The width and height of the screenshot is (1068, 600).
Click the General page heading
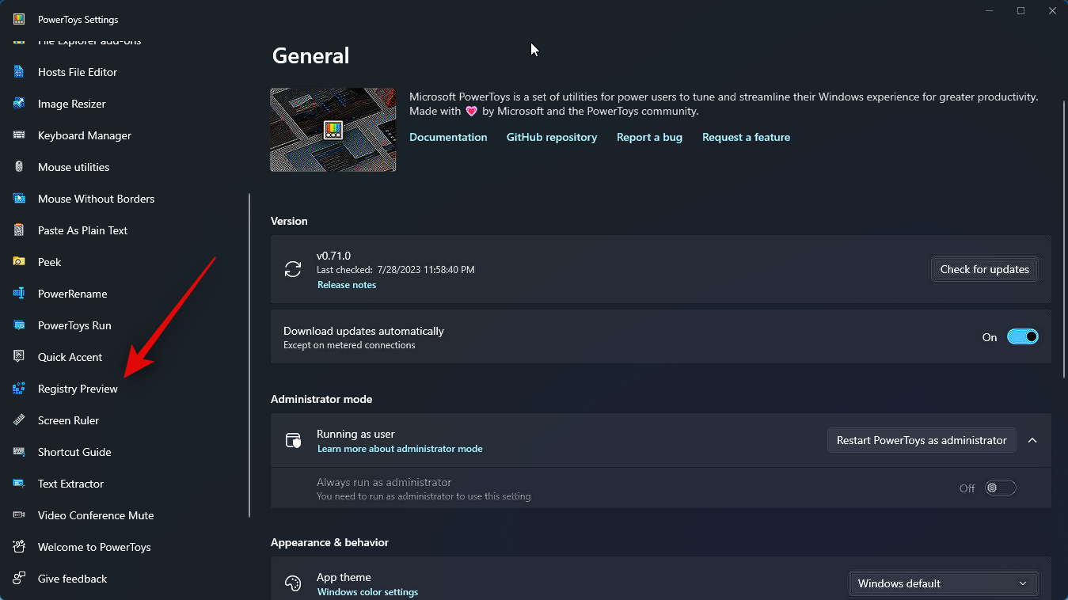coord(310,56)
